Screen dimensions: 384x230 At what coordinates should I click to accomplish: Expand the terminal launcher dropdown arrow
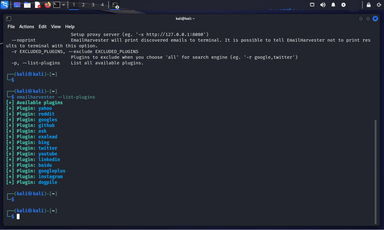[x=64, y=5]
